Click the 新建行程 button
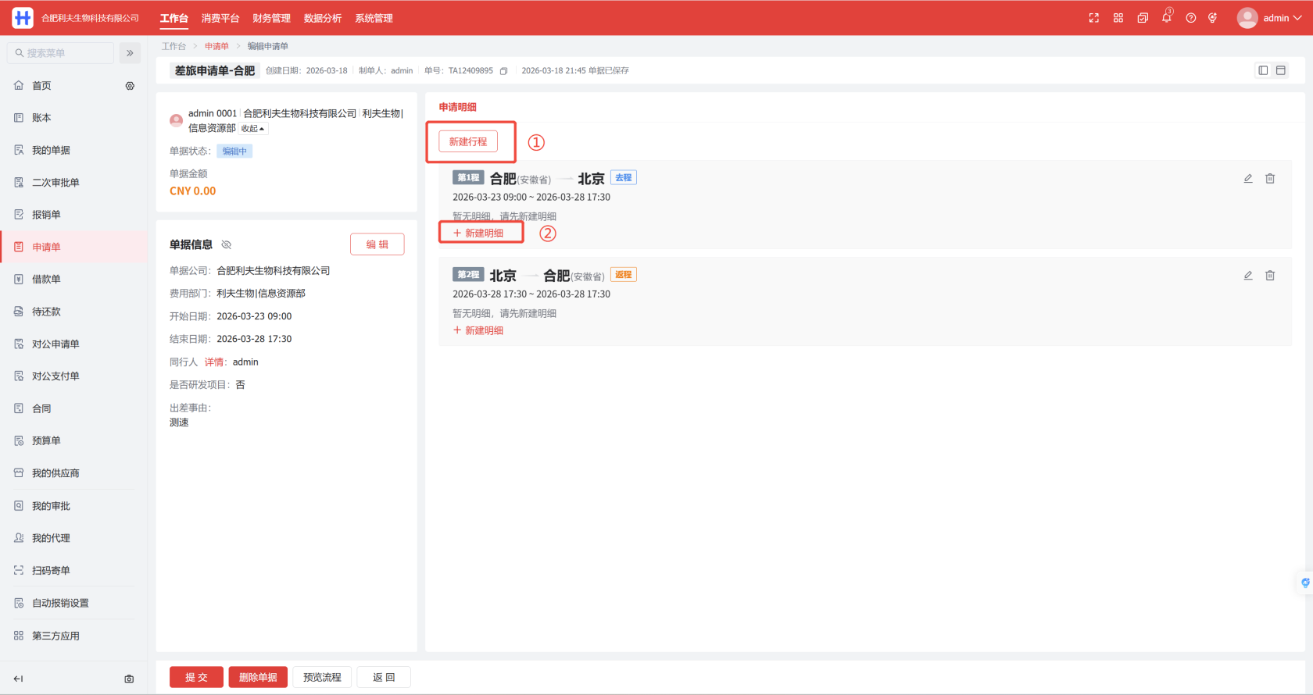 click(x=468, y=141)
